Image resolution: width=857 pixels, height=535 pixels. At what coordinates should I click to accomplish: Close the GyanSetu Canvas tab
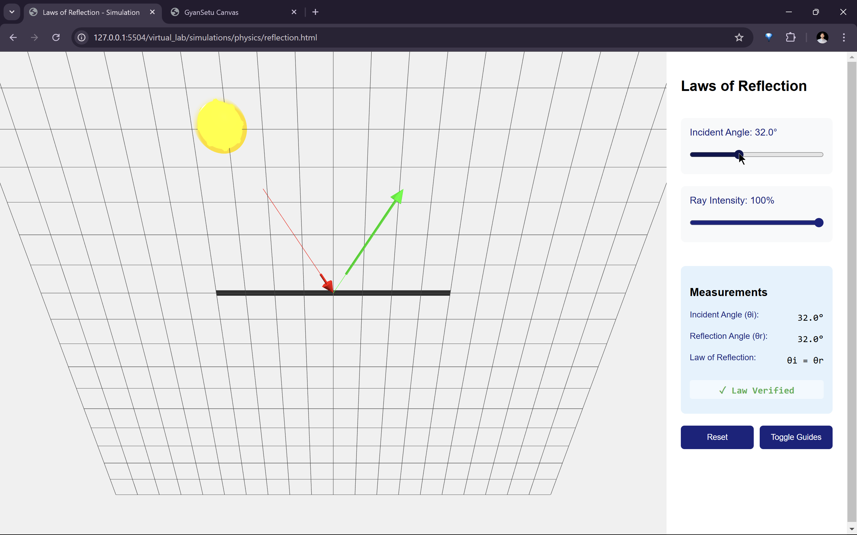tap(294, 12)
